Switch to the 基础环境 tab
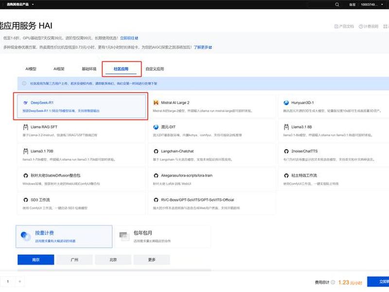 point(89,69)
